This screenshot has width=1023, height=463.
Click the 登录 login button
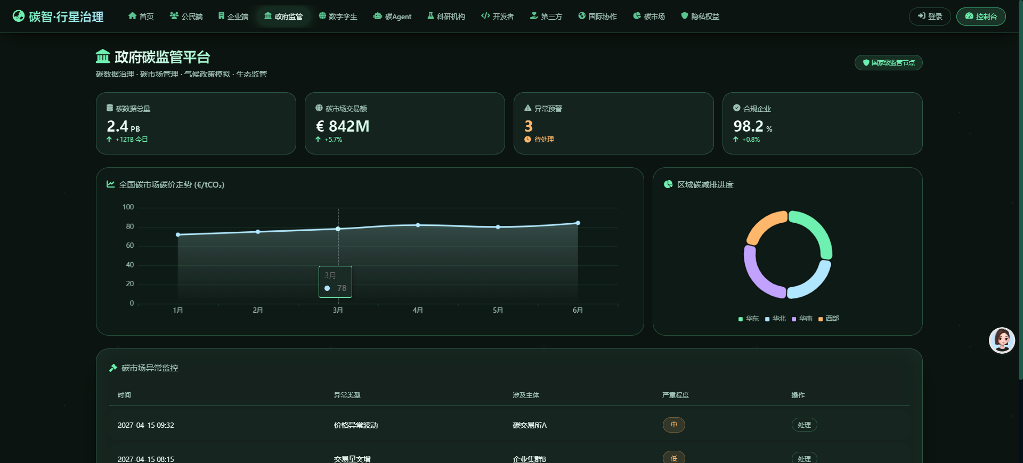[x=930, y=17]
